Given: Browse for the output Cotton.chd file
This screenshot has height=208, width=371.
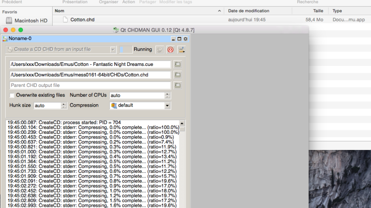Looking at the screenshot, I should (178, 75).
